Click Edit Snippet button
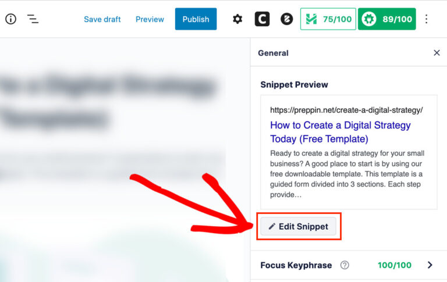The width and height of the screenshot is (447, 282). point(299,226)
